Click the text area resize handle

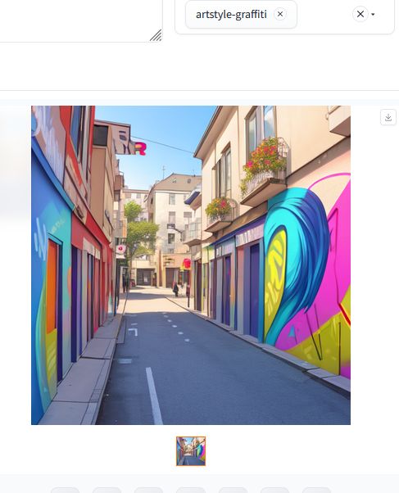coord(156,35)
